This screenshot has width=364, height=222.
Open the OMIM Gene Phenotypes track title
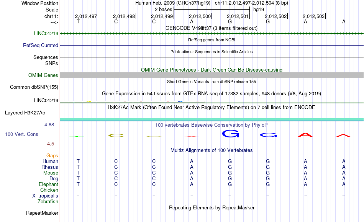212,70
